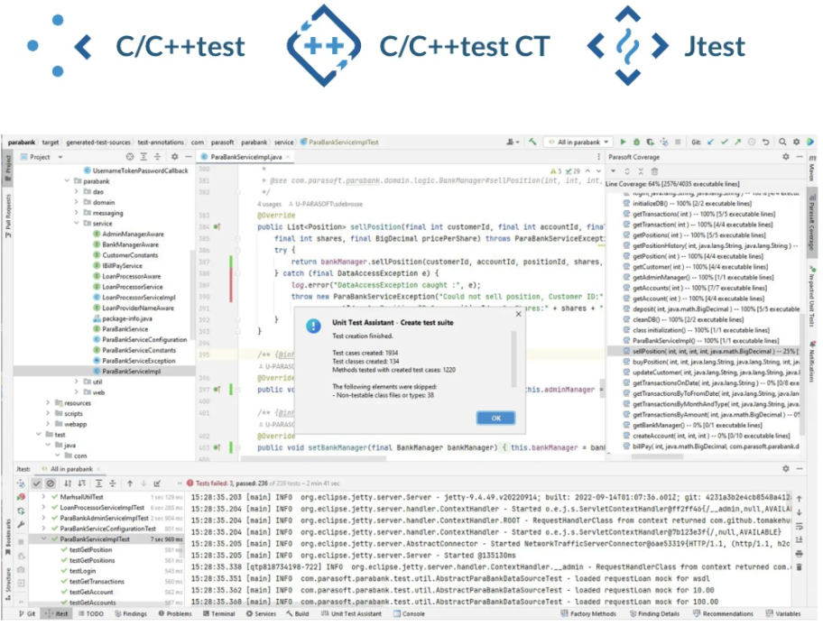Click rerun failed tests icon in Jtest sidebar

pos(21,497)
